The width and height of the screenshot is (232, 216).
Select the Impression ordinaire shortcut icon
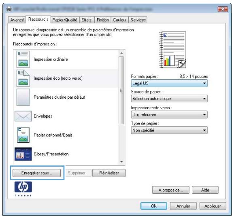(23, 59)
